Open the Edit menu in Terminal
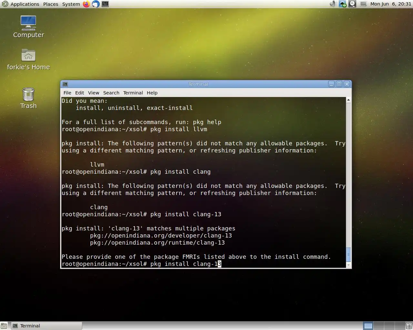 [79, 93]
